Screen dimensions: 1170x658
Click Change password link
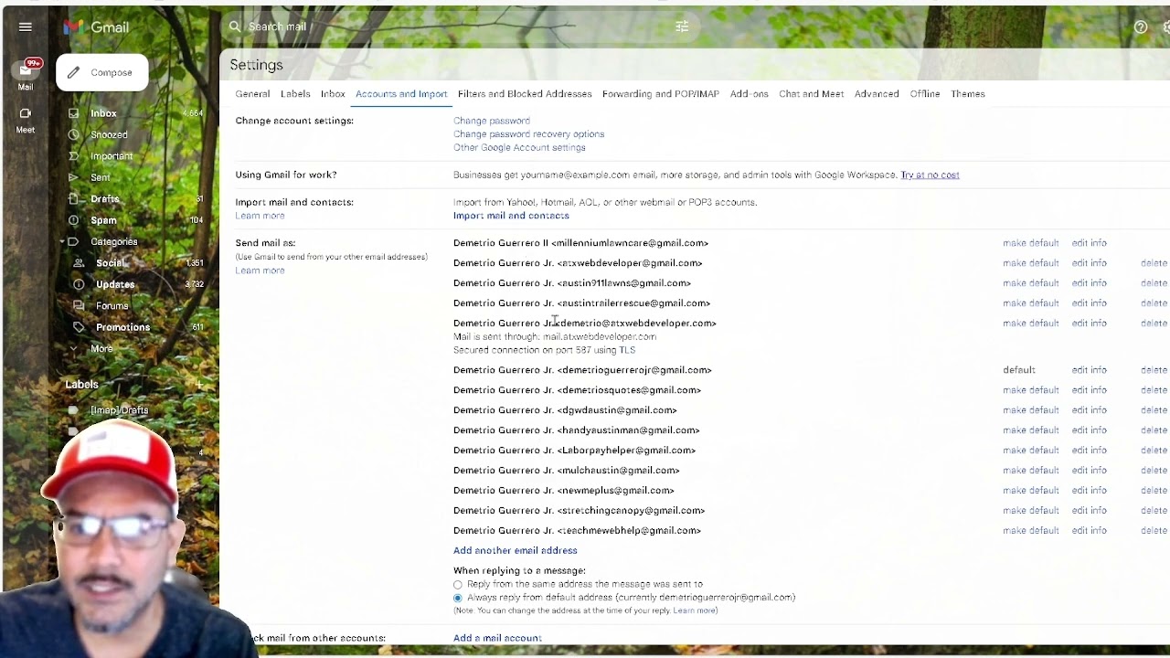492,121
